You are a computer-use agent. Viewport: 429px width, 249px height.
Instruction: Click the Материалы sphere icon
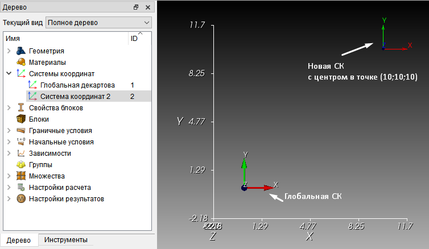21,63
